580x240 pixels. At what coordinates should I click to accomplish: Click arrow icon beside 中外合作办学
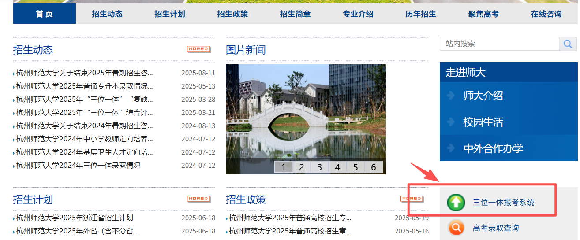point(451,148)
